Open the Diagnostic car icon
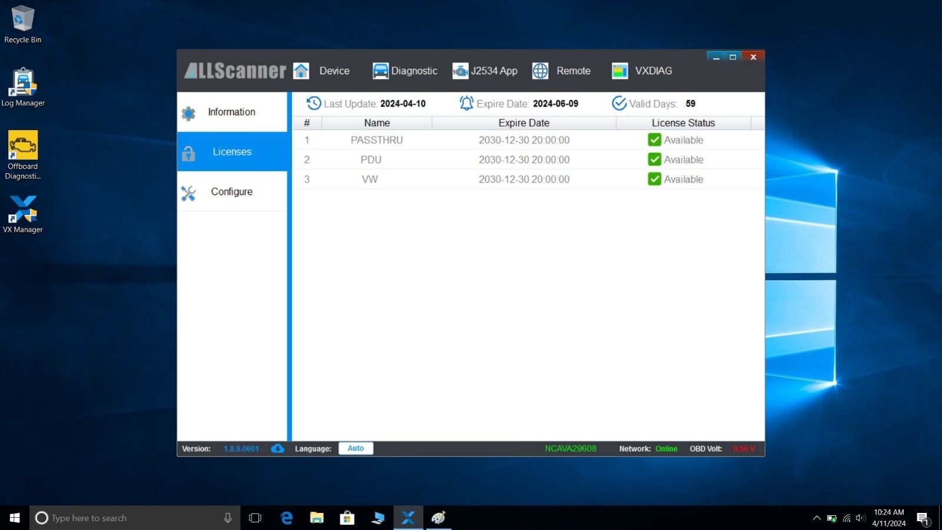942x530 pixels. click(380, 71)
